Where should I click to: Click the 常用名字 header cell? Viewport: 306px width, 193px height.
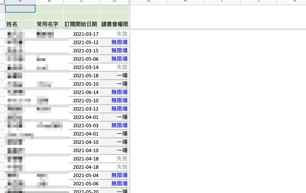pos(49,24)
